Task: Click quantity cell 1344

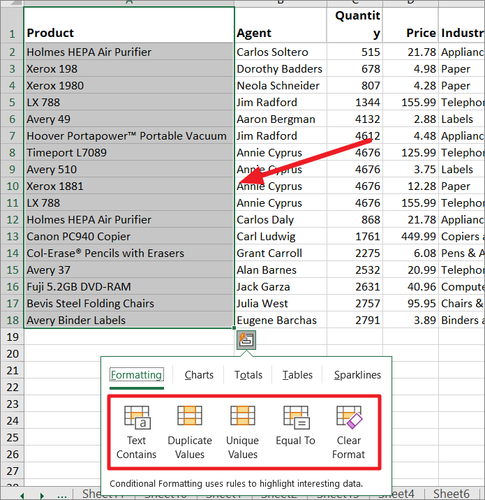Action: pos(355,102)
